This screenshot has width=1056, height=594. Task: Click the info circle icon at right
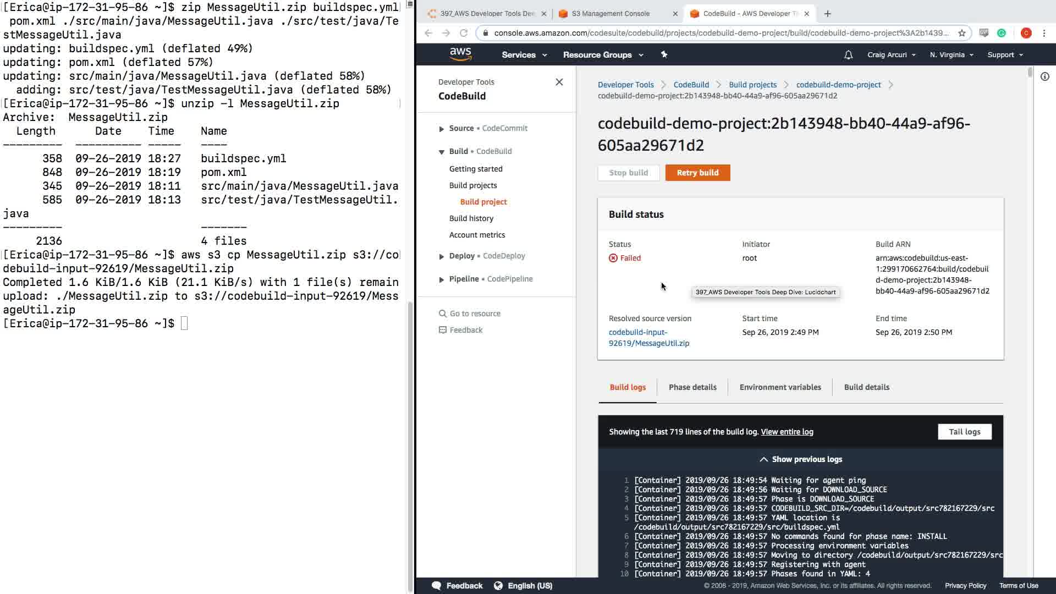[x=1044, y=77]
